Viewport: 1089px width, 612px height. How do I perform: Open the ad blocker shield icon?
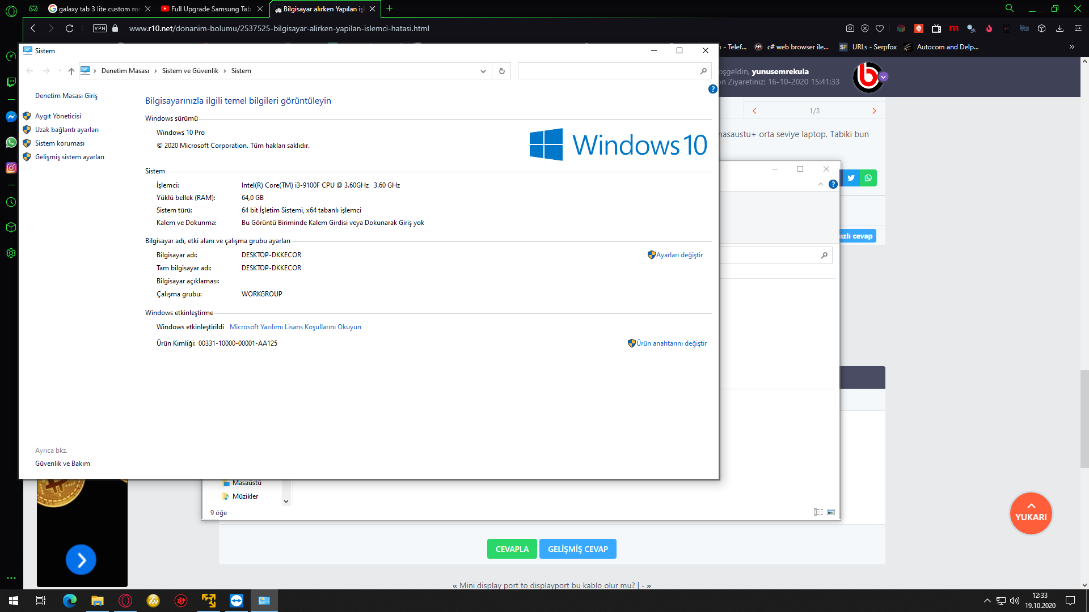tap(865, 28)
